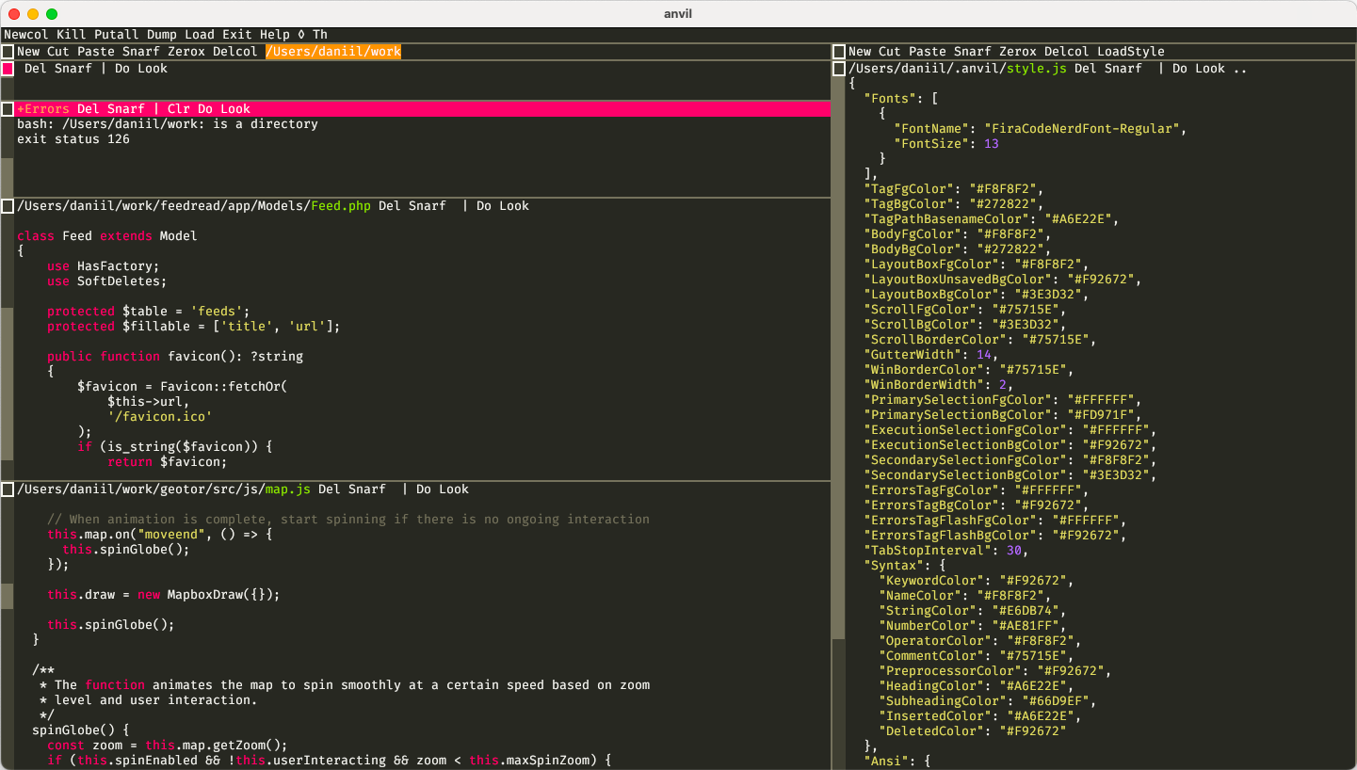
Task: Click the diamond symbol in top tag bar
Action: [301, 35]
